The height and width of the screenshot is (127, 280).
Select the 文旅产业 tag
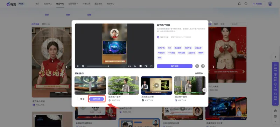click(188, 48)
